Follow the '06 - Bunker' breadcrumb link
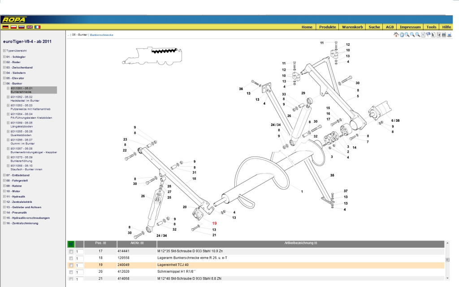Screen dimensions: 459x287 point(80,35)
